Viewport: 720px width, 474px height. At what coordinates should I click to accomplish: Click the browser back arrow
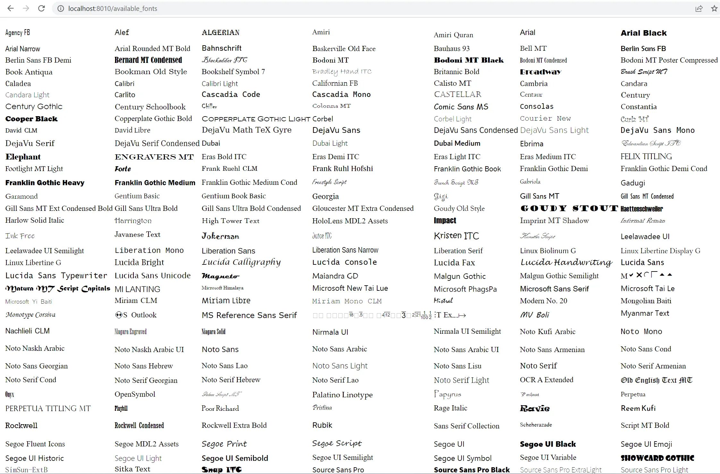click(11, 8)
